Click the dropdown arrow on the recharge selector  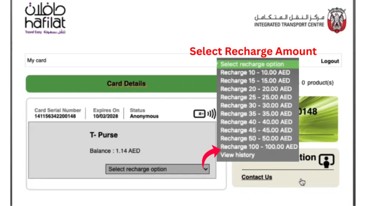[206, 169]
